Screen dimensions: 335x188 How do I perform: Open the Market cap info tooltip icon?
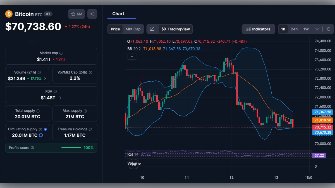(x=60, y=53)
